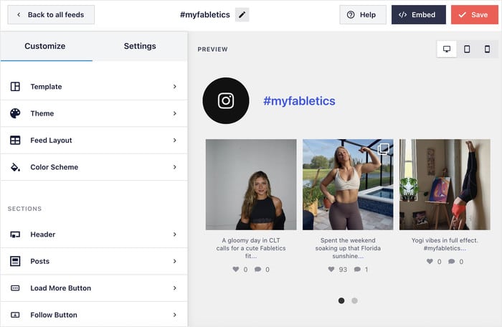Open the Posts section row label

pyautogui.click(x=40, y=261)
